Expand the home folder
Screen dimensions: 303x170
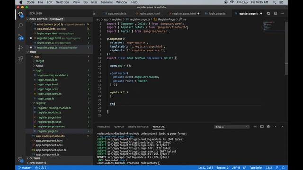[x=34, y=66]
